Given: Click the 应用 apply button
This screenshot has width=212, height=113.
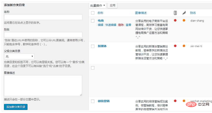Looking at the screenshot, I should pos(112,6).
